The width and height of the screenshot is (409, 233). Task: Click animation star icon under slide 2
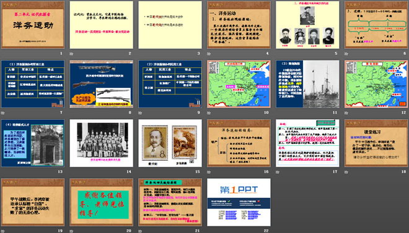click(x=71, y=54)
